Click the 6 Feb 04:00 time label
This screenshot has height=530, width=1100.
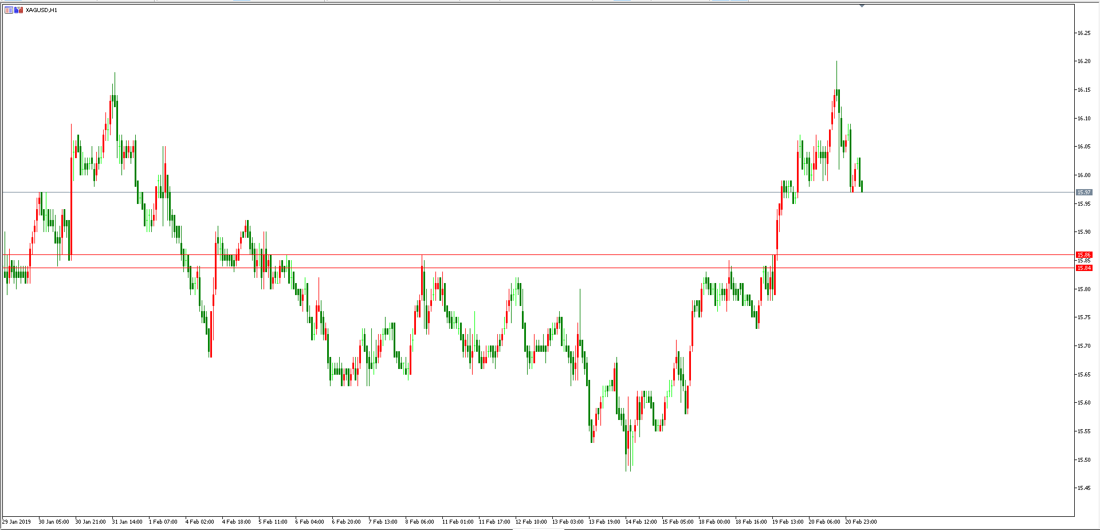310,522
